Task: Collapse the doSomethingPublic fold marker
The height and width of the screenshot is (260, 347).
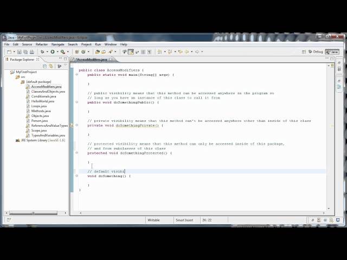Action: point(77,102)
